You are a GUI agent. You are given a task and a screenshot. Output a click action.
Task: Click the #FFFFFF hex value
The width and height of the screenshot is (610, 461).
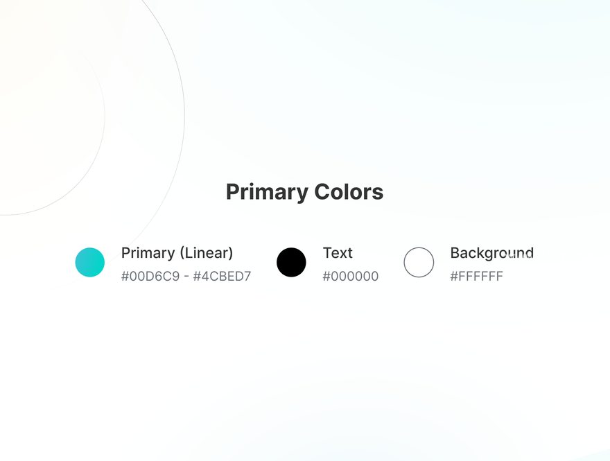pos(477,276)
